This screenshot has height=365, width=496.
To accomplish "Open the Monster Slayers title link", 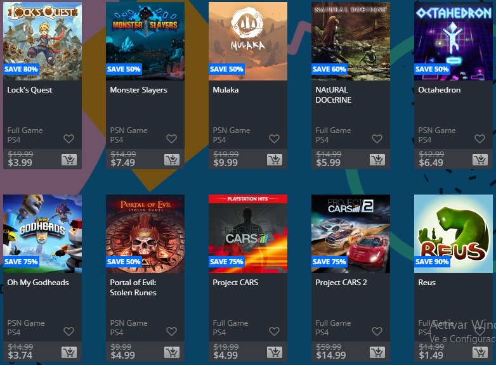I will 138,90.
